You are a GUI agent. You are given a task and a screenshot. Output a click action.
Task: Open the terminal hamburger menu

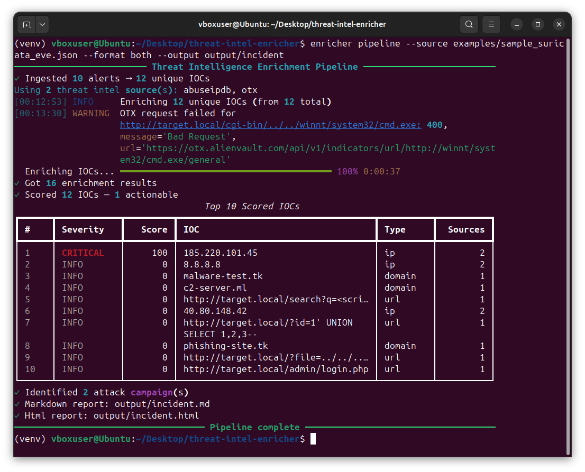click(491, 25)
